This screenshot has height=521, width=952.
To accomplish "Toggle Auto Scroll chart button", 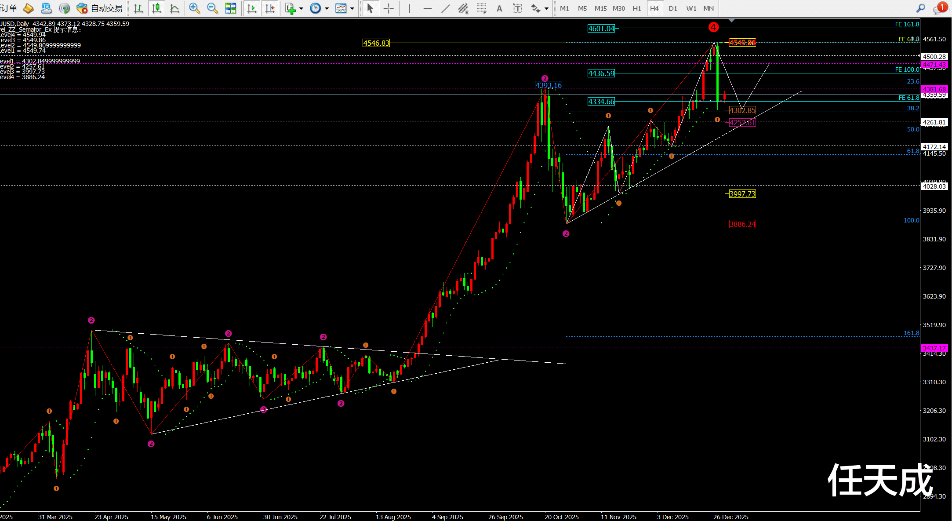I will tap(252, 8).
